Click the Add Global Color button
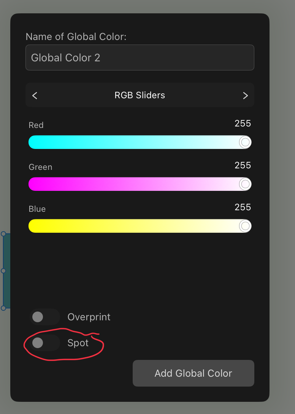Image resolution: width=295 pixels, height=414 pixels. tap(193, 373)
